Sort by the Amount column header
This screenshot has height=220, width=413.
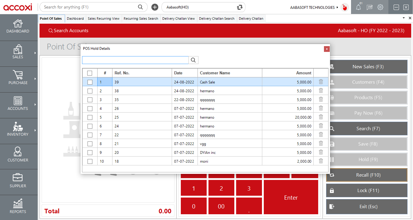pyautogui.click(x=288, y=73)
